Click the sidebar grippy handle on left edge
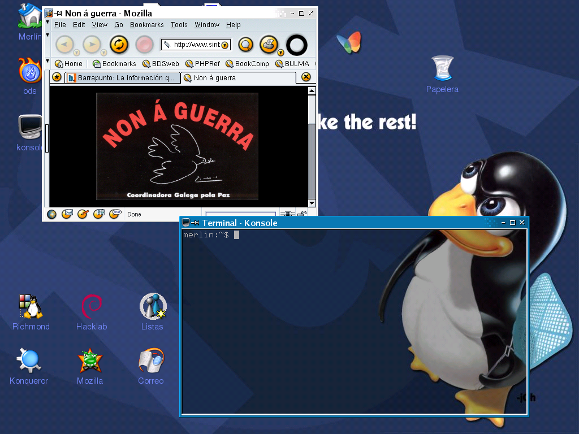 tap(47, 138)
